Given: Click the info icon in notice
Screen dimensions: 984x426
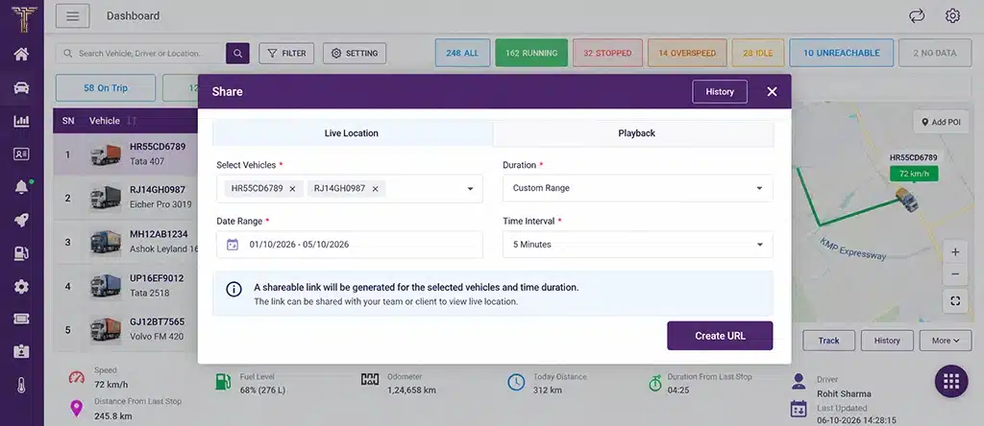Looking at the screenshot, I should pyautogui.click(x=234, y=290).
